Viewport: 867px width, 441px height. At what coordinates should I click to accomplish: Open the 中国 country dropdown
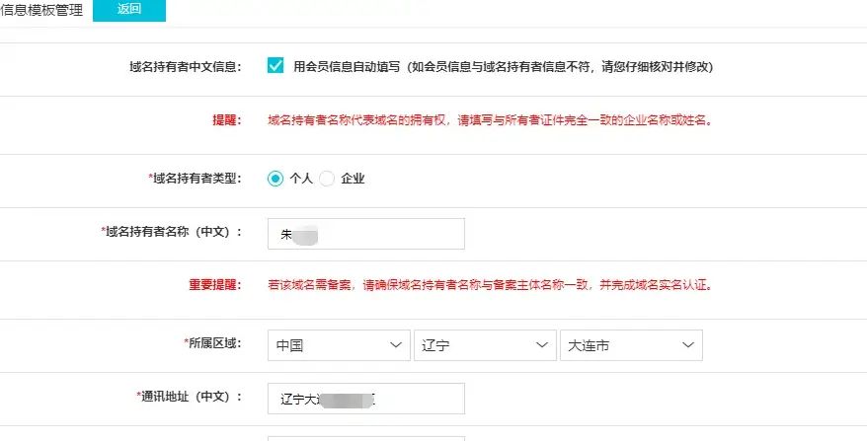tap(338, 345)
